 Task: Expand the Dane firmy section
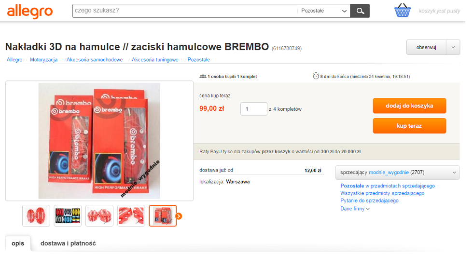tap(355, 209)
